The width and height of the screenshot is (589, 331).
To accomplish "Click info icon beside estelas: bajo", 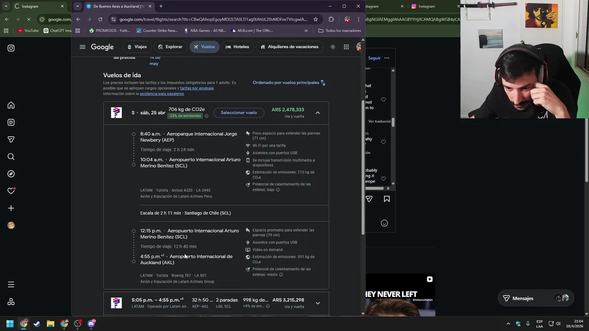I will coord(278,189).
